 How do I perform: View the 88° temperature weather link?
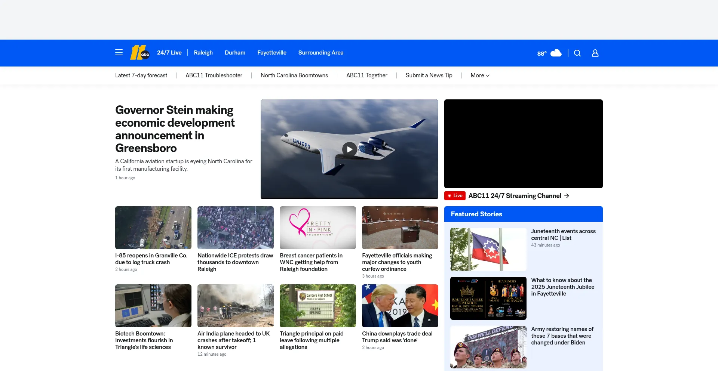(542, 53)
